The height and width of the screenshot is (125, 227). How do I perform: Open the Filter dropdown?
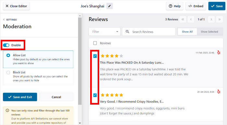104,32
